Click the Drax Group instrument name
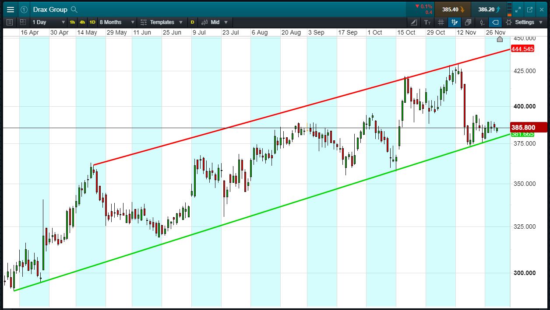The height and width of the screenshot is (310, 550). pos(50,9)
